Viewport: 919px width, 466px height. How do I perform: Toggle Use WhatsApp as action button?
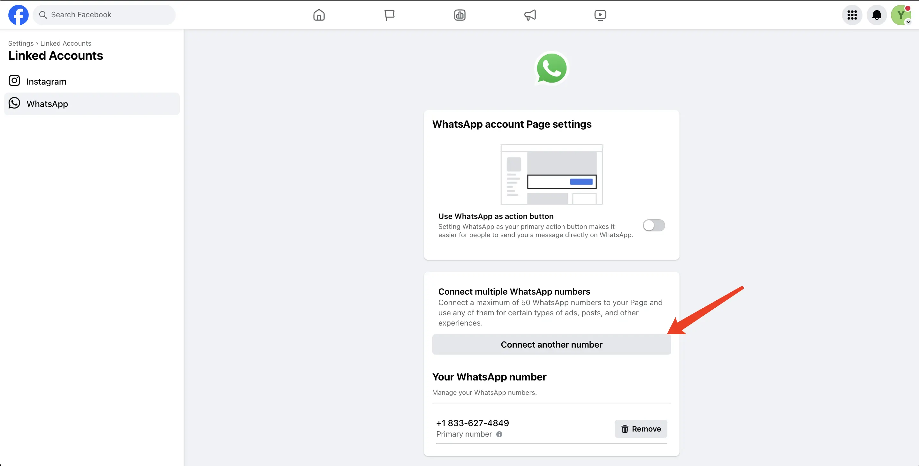point(654,225)
